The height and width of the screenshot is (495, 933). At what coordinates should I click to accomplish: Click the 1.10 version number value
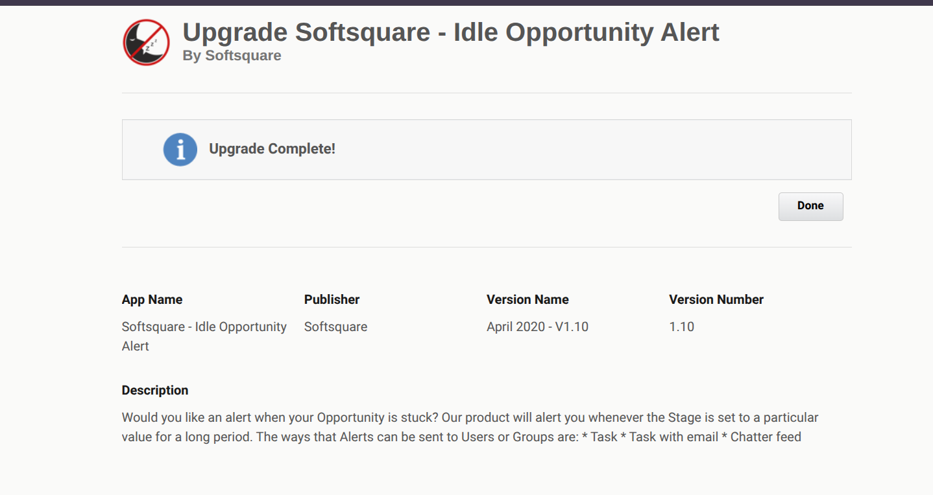coord(681,327)
